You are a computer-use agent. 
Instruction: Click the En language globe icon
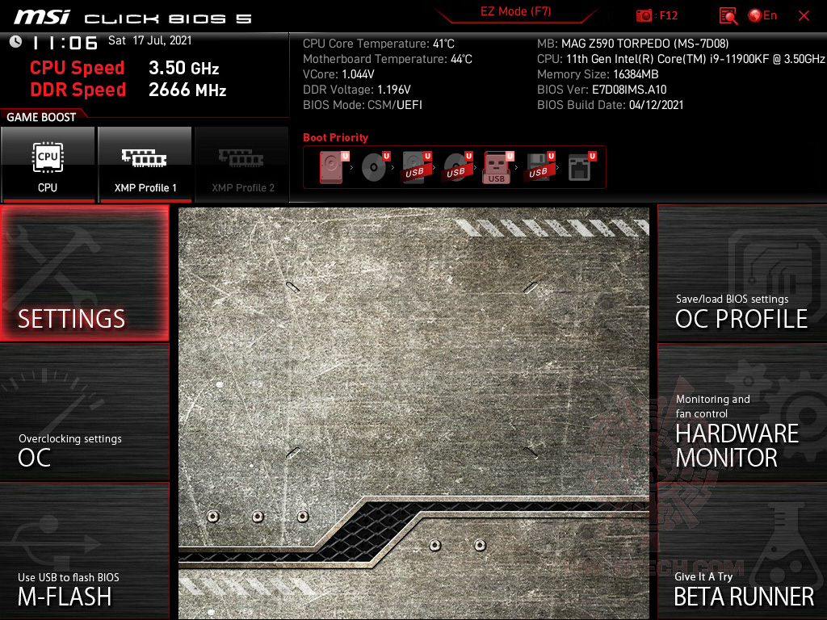pyautogui.click(x=758, y=15)
